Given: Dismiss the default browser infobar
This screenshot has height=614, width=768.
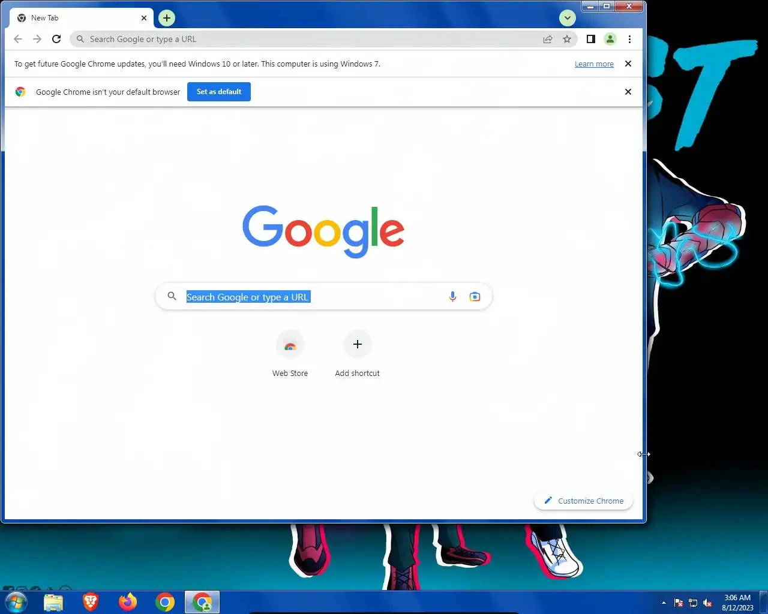Looking at the screenshot, I should tap(628, 92).
